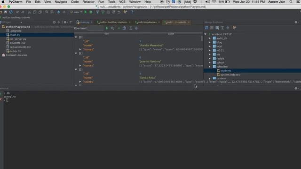
Task: Expand the blog database node
Action: 210,42
